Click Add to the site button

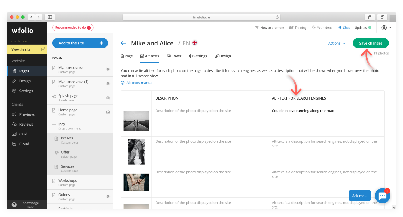80,43
